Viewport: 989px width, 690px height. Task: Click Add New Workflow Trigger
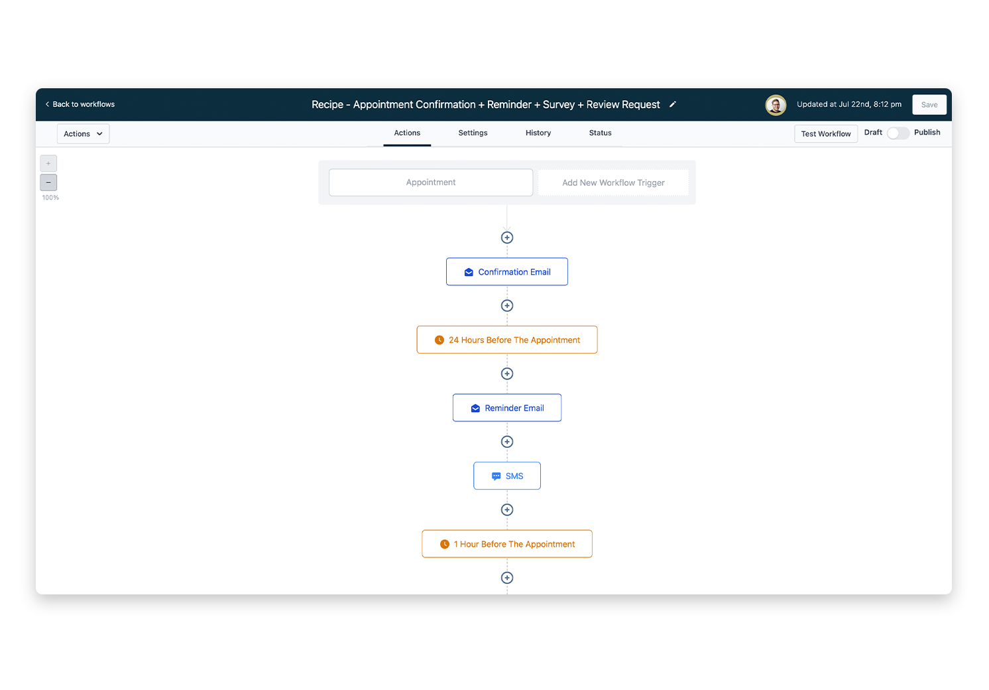(613, 183)
